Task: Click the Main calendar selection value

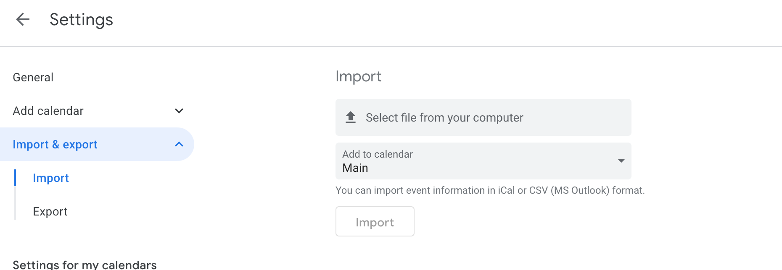Action: [355, 168]
